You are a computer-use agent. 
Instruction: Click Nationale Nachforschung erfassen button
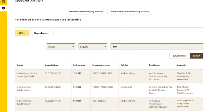coord(86,11)
